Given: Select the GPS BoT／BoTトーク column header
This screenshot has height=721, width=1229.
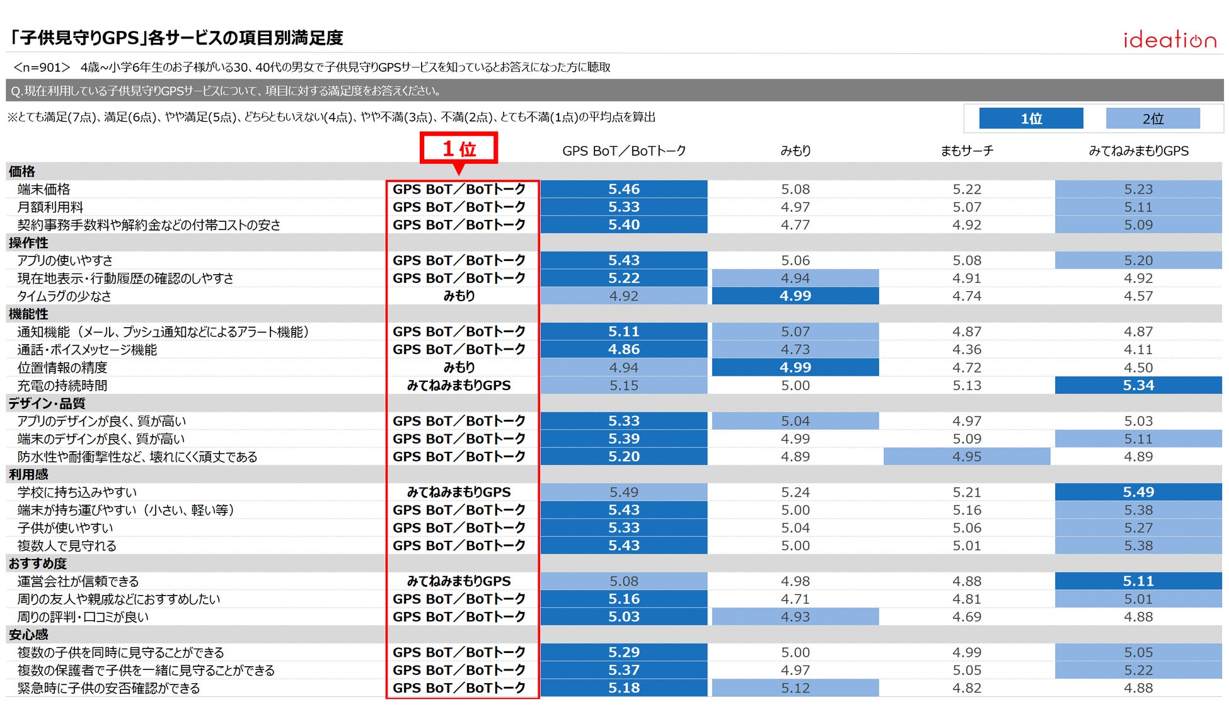Looking at the screenshot, I should [x=623, y=151].
